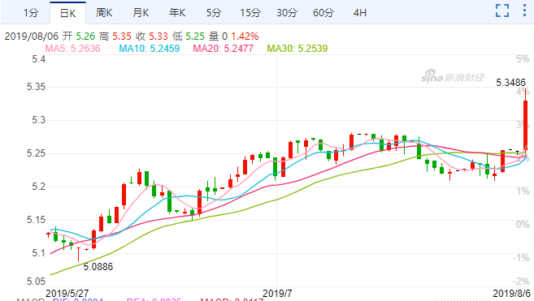Screen dimensions: 534x301
Task: Click the MA10: 5.2459 indicator label
Action: pyautogui.click(x=150, y=49)
